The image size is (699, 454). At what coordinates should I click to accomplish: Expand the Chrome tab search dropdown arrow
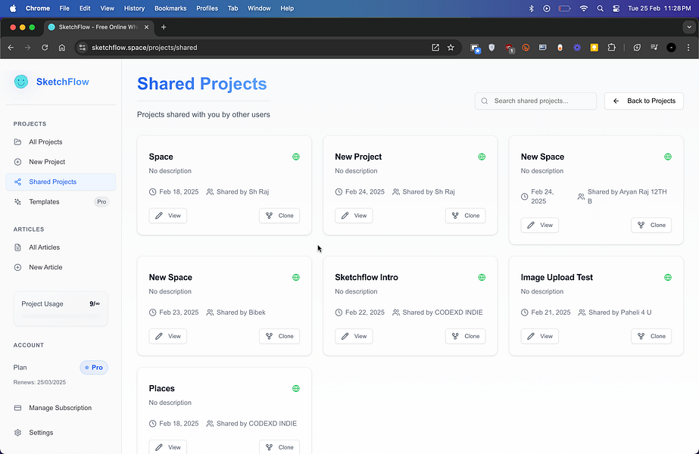(688, 26)
